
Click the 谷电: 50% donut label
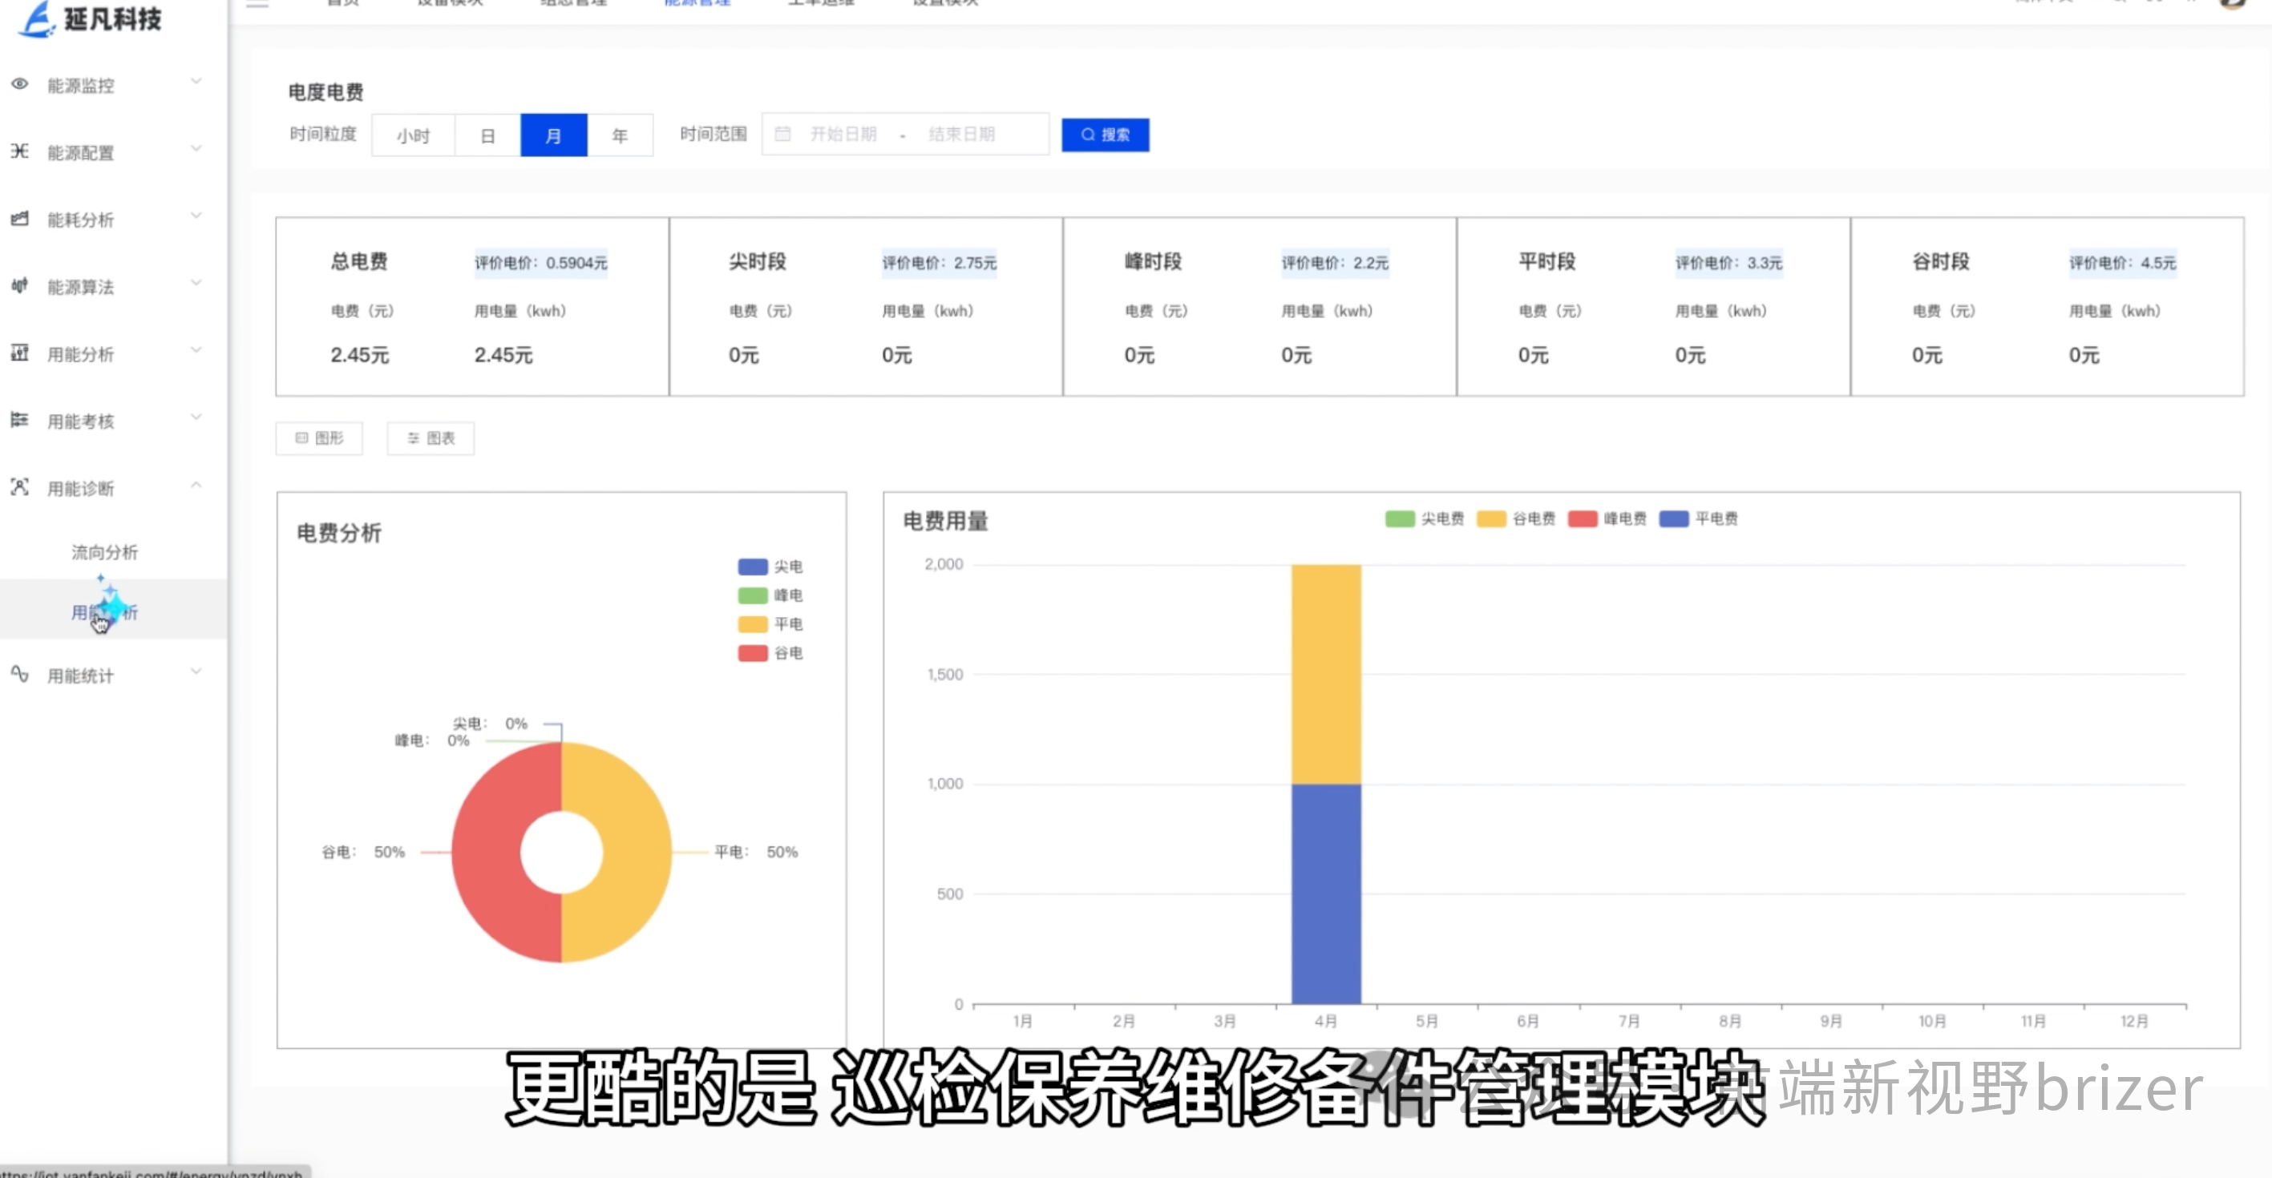point(362,853)
